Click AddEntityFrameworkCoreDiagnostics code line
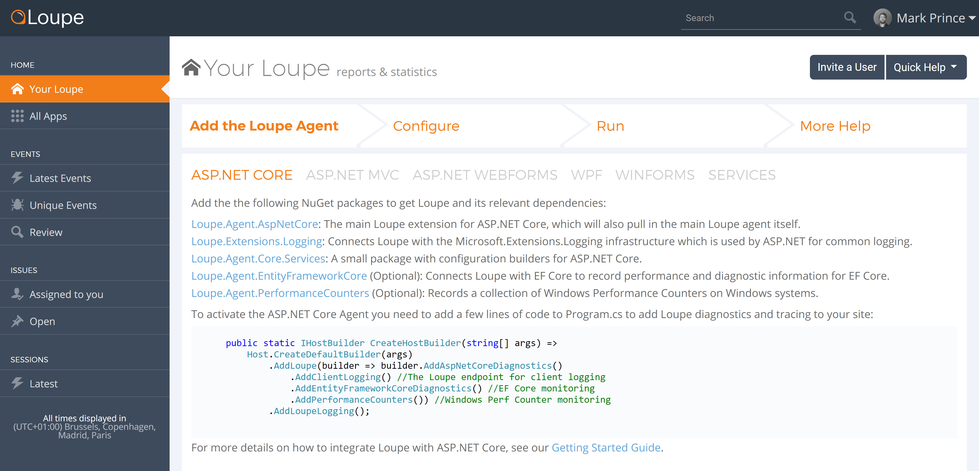 [443, 389]
